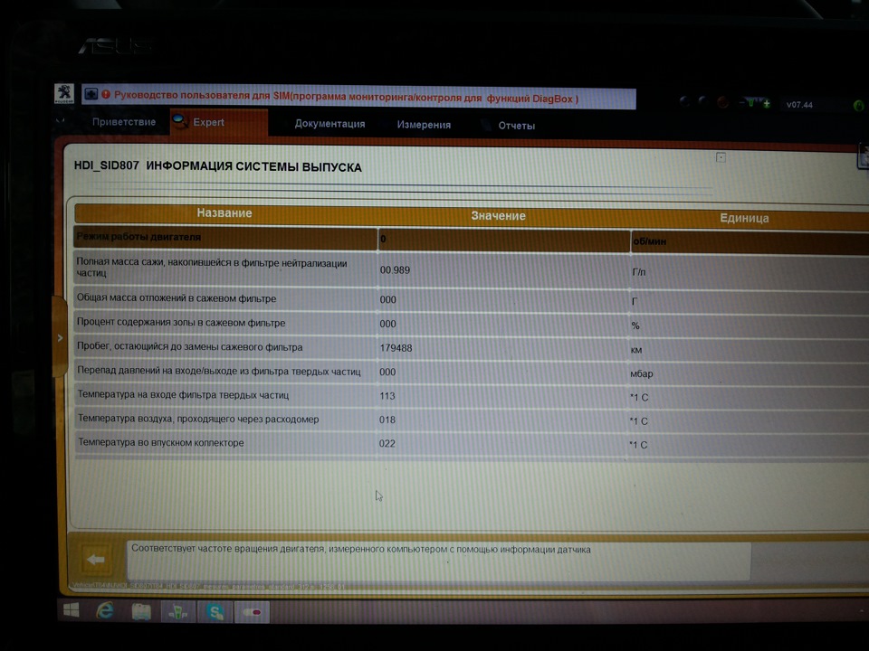Select Процент содержания золы в сажевом фильтре row

471,324
